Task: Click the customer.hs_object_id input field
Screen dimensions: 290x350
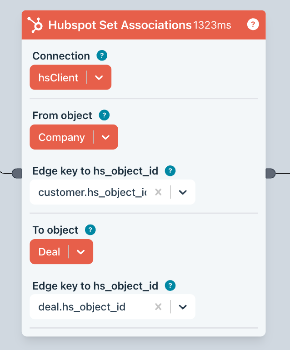Action: click(92, 192)
